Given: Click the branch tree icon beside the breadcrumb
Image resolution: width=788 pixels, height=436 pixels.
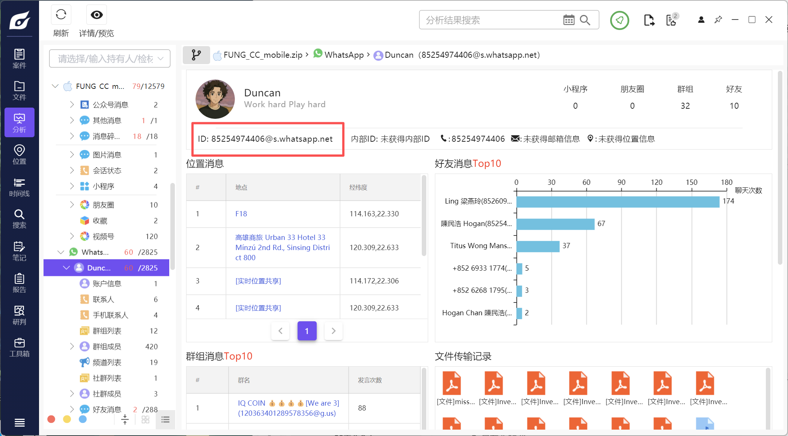Looking at the screenshot, I should [x=196, y=55].
